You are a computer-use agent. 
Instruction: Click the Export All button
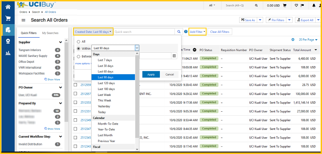pos(305,20)
